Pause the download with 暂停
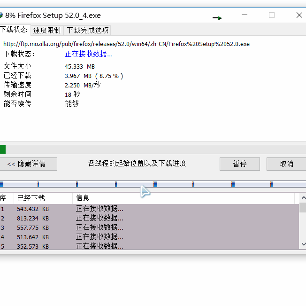The height and width of the screenshot is (306, 306). pyautogui.click(x=240, y=164)
